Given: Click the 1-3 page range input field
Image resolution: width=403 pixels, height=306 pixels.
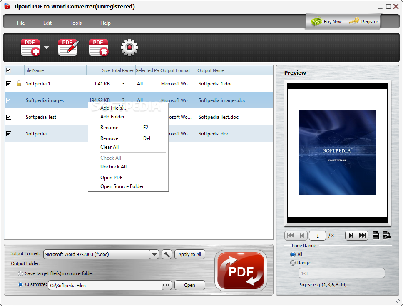Looking at the screenshot, I should point(341,273).
